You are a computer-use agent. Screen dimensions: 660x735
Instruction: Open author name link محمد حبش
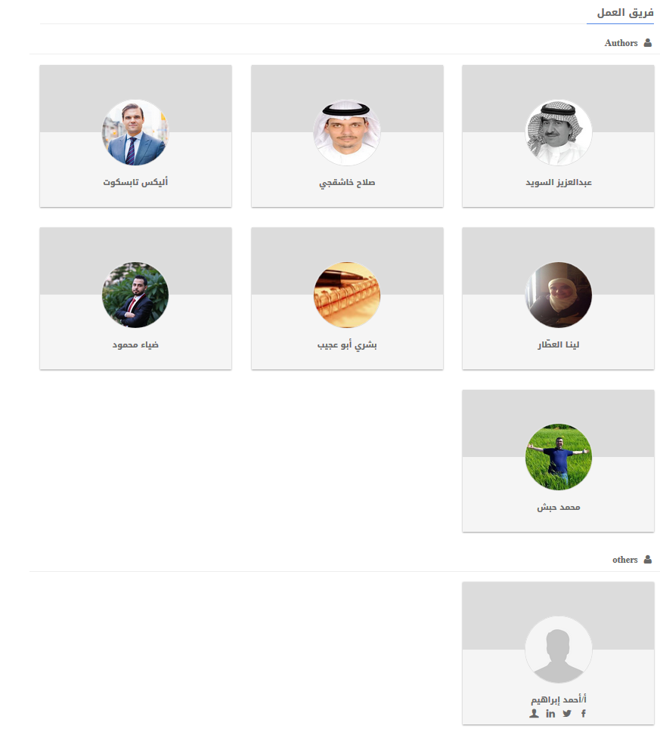558,507
